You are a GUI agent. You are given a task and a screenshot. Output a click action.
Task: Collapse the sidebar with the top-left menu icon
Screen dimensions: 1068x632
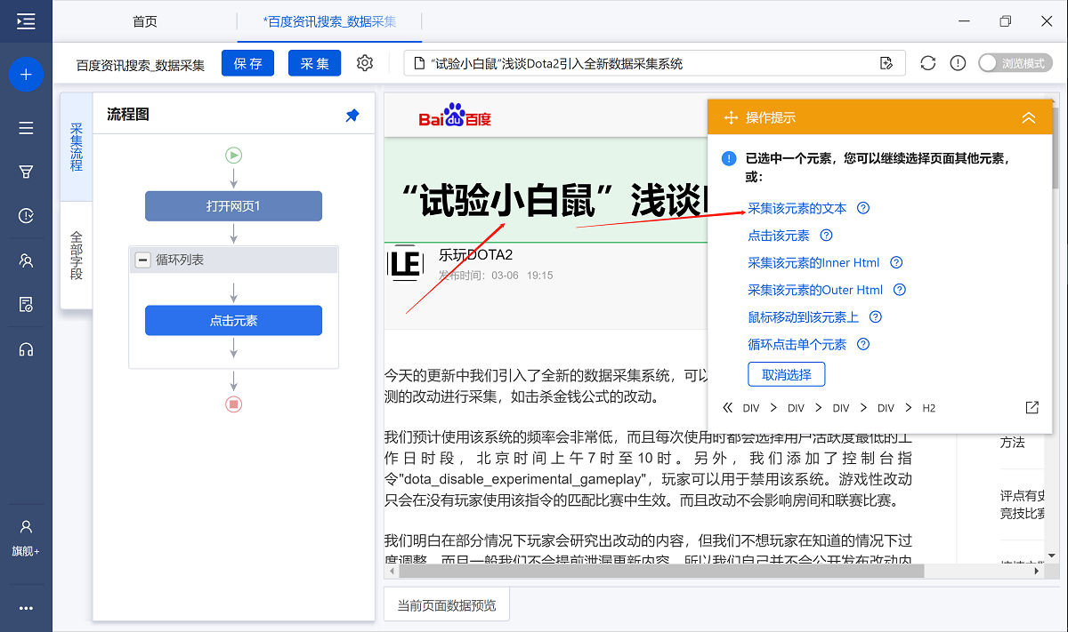click(26, 21)
